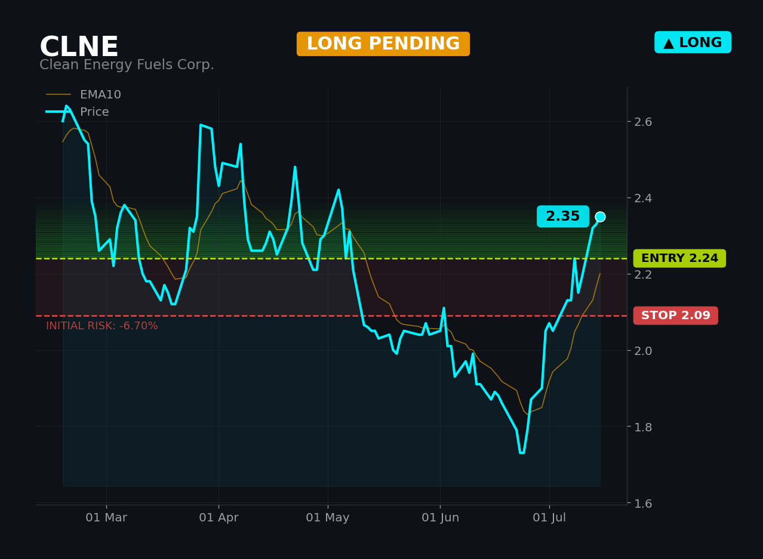
Task: Click the cyan Price line sample in legend
Action: click(59, 112)
